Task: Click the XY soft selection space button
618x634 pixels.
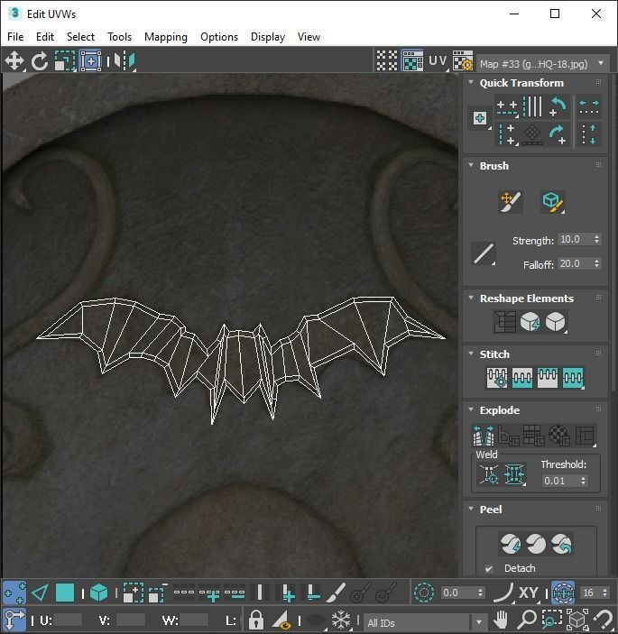Action: (528, 593)
